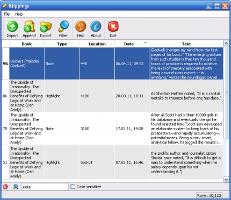Enable the Case sensitive checkbox
Screen dimensions: 231x200
(x=73, y=187)
